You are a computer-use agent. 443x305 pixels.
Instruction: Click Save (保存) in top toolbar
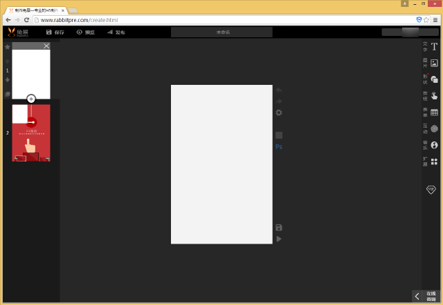click(55, 32)
